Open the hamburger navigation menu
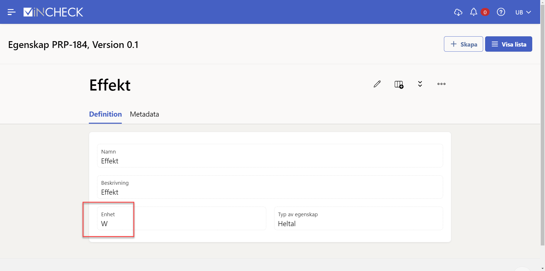545x271 pixels. tap(11, 12)
